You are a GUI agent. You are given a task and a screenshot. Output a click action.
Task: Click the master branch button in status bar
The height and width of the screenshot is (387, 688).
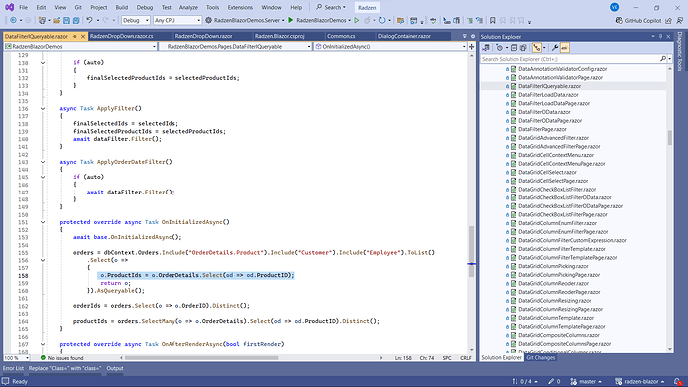coord(586,382)
